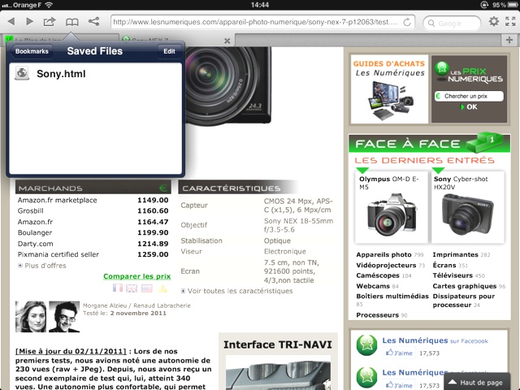Tap the bookmarks book icon
The height and width of the screenshot is (390, 520).
pos(72,22)
